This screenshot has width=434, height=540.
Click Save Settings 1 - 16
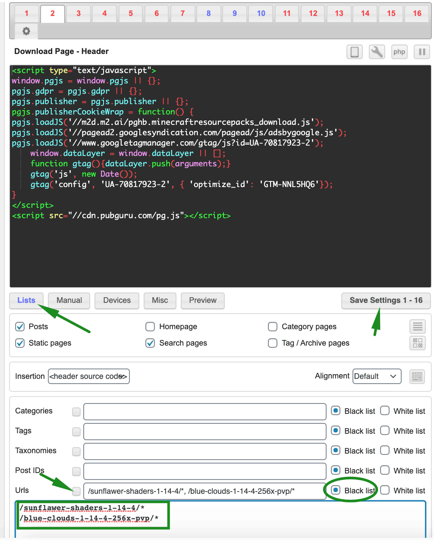click(x=386, y=301)
